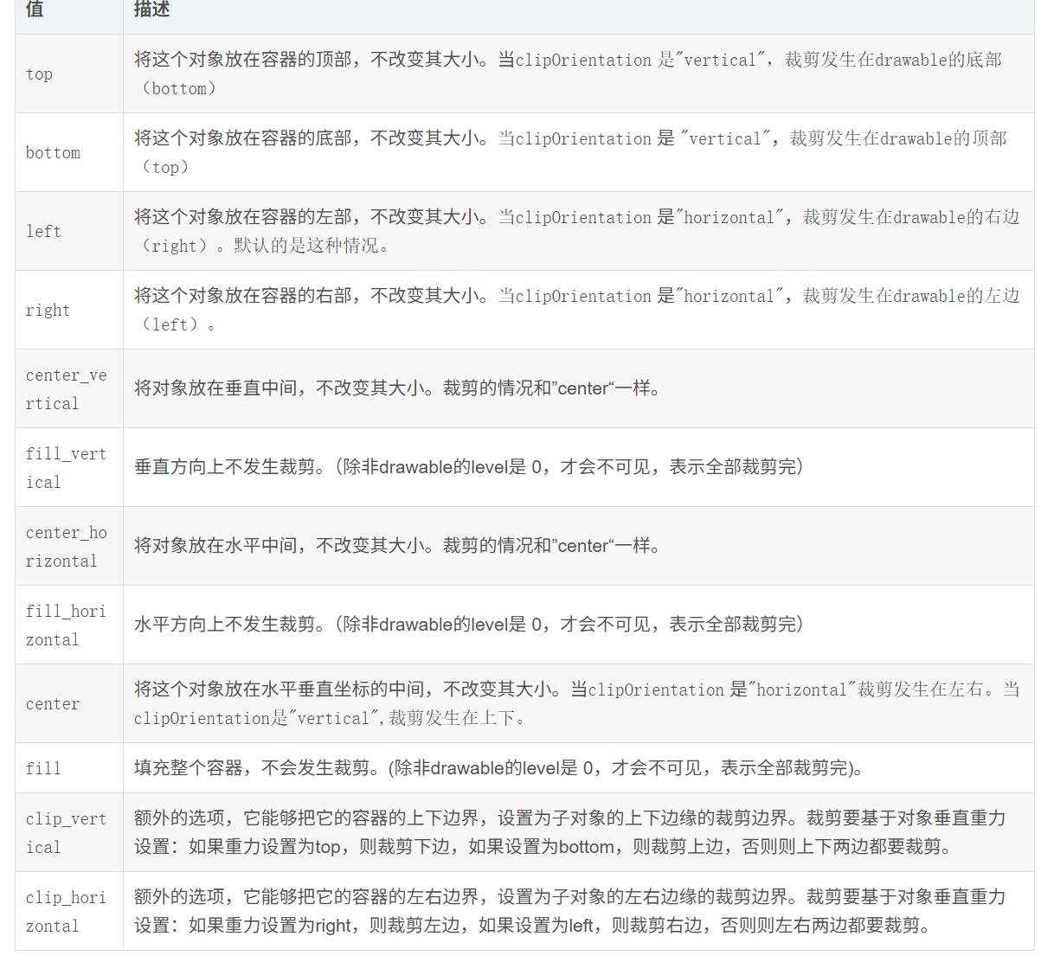This screenshot has width=1041, height=962.
Task: Select the "clip_horizontal" value cell
Action: coord(67,912)
